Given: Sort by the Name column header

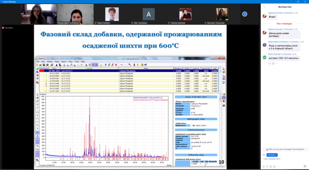Looking at the screenshot, I should pyautogui.click(x=146, y=68).
